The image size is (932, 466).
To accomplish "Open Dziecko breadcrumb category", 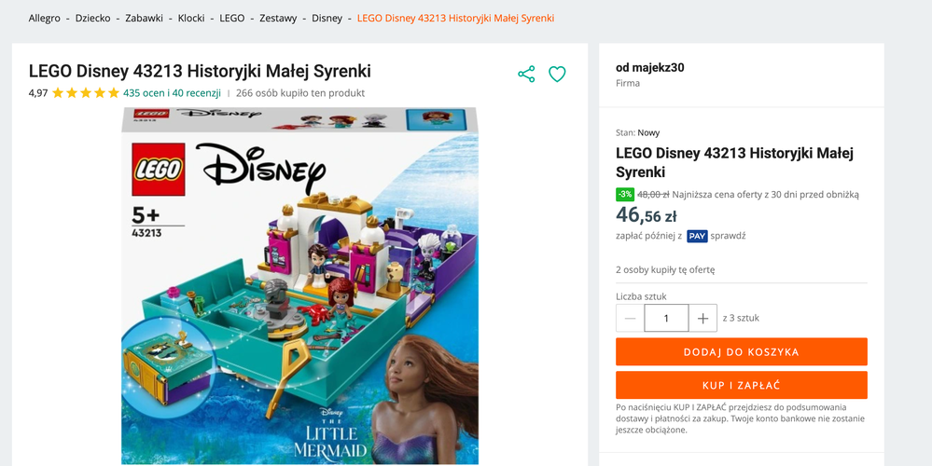I will (x=93, y=19).
